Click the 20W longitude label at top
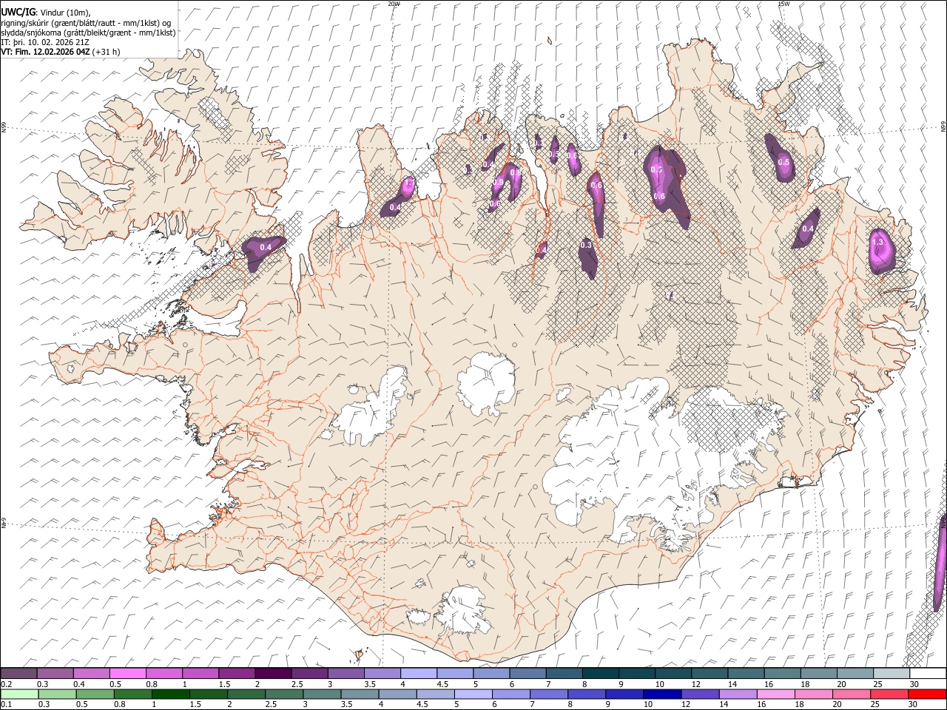 coord(394,4)
